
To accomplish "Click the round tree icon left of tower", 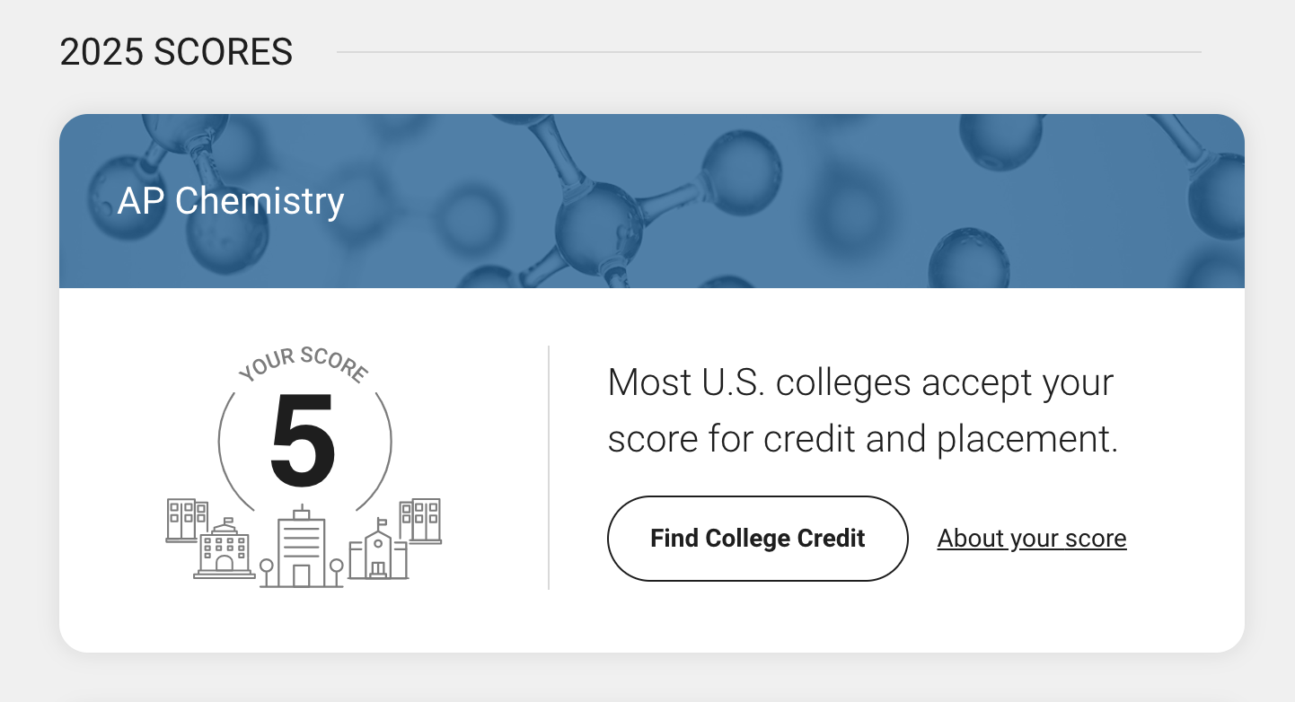I will [267, 573].
